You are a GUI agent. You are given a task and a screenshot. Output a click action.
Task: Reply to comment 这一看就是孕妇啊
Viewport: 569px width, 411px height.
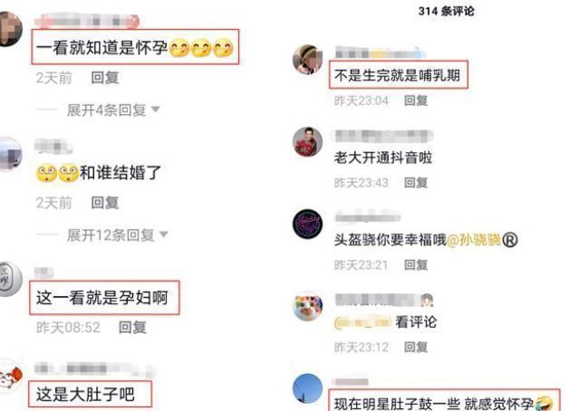133,328
